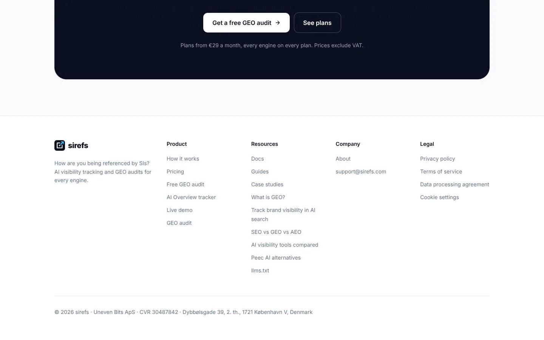Launch the Live demo link
The image size is (544, 340).
pyautogui.click(x=179, y=210)
